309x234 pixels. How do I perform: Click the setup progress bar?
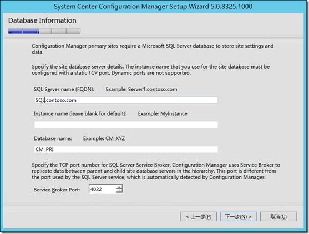pos(44,31)
